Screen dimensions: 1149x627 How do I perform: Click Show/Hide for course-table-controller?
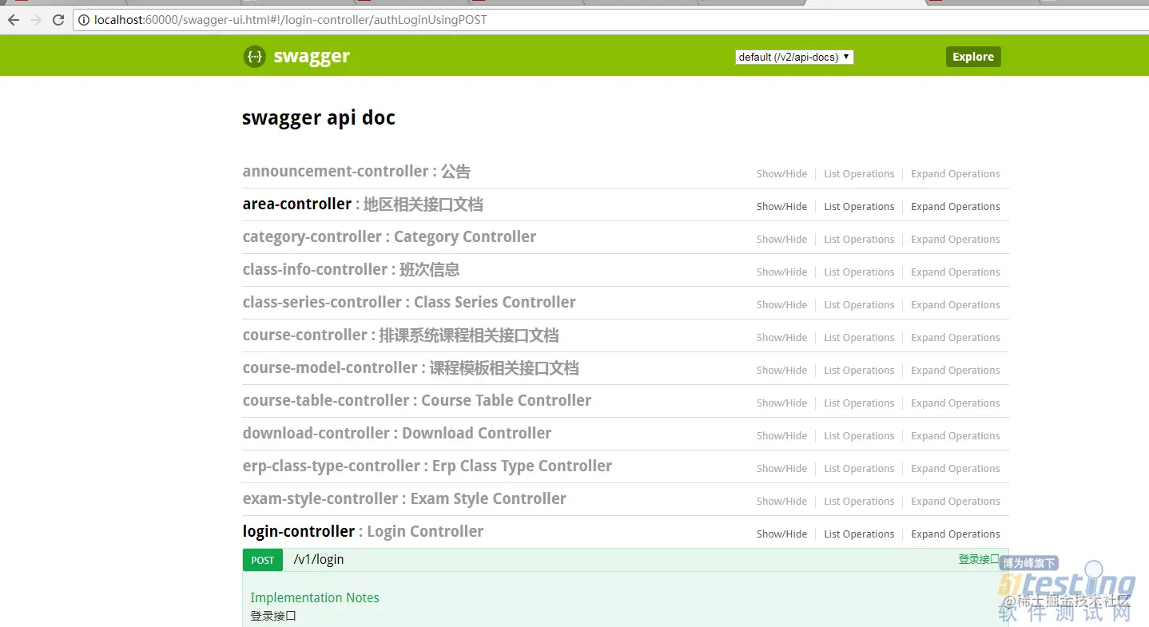click(x=781, y=403)
